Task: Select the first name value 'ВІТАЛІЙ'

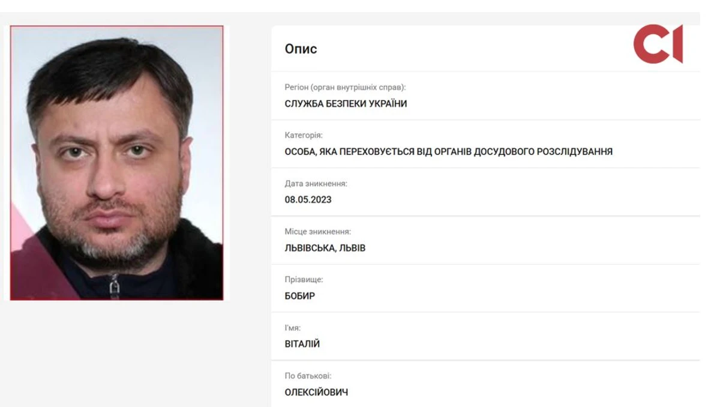Action: [x=302, y=344]
